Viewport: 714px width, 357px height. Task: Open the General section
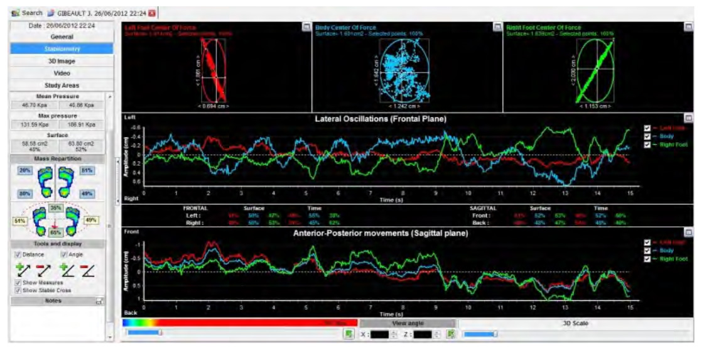62,36
